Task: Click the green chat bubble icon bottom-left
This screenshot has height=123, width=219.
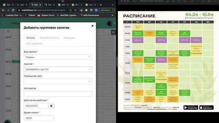Action: click(x=8, y=121)
